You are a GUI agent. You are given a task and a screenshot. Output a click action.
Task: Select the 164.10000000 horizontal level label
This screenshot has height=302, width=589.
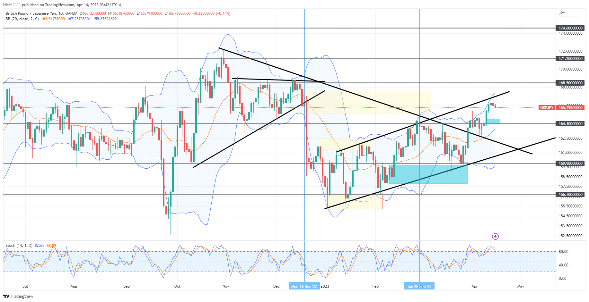[x=570, y=124]
